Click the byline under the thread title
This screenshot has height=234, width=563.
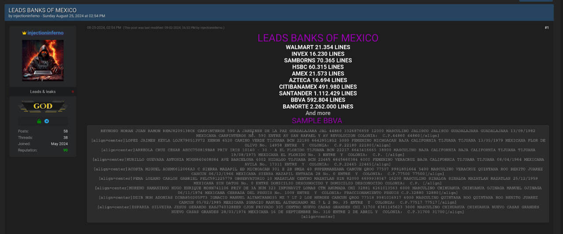click(x=57, y=16)
